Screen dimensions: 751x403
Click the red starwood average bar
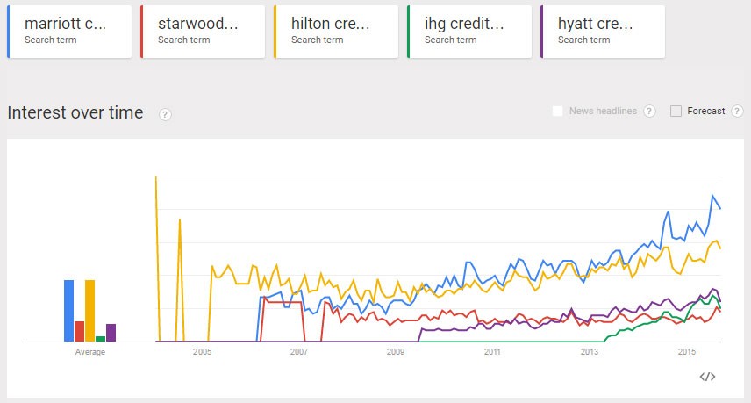(79, 331)
